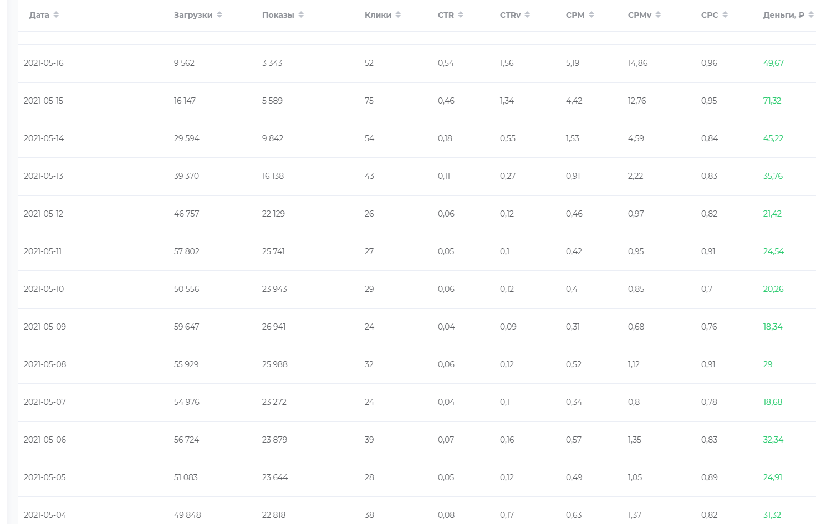Screen dimensions: 816x524
Task: Sort by CTRv column arrows
Action: (x=527, y=15)
